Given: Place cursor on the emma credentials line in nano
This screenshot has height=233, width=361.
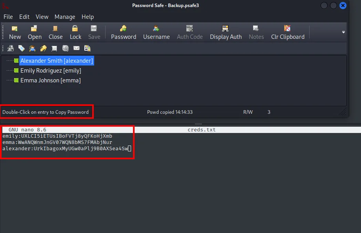Looking at the screenshot, I should (x=57, y=142).
